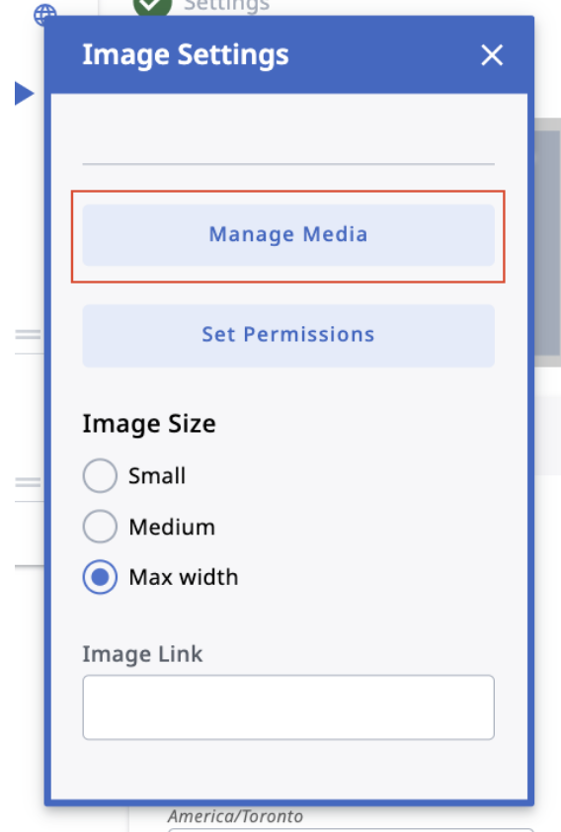Viewport: 561px width, 832px height.
Task: Click the gray scrollbar at right edge
Action: (548, 242)
